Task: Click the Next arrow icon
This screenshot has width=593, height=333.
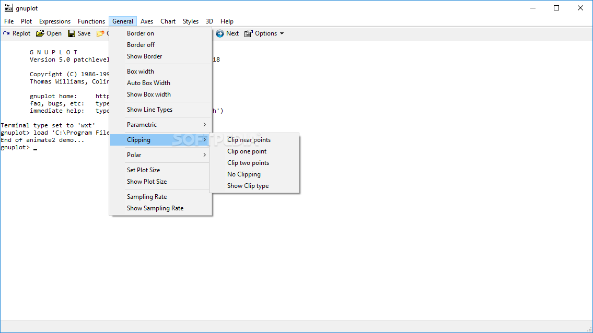Action: tap(220, 33)
